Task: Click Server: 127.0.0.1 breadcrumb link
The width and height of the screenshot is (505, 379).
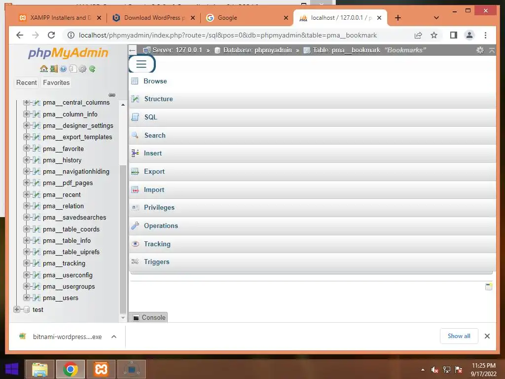Action: click(x=177, y=50)
